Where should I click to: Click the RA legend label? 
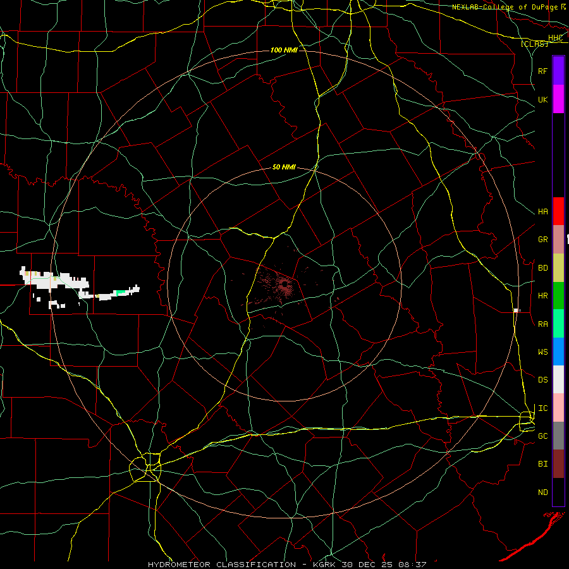click(542, 324)
